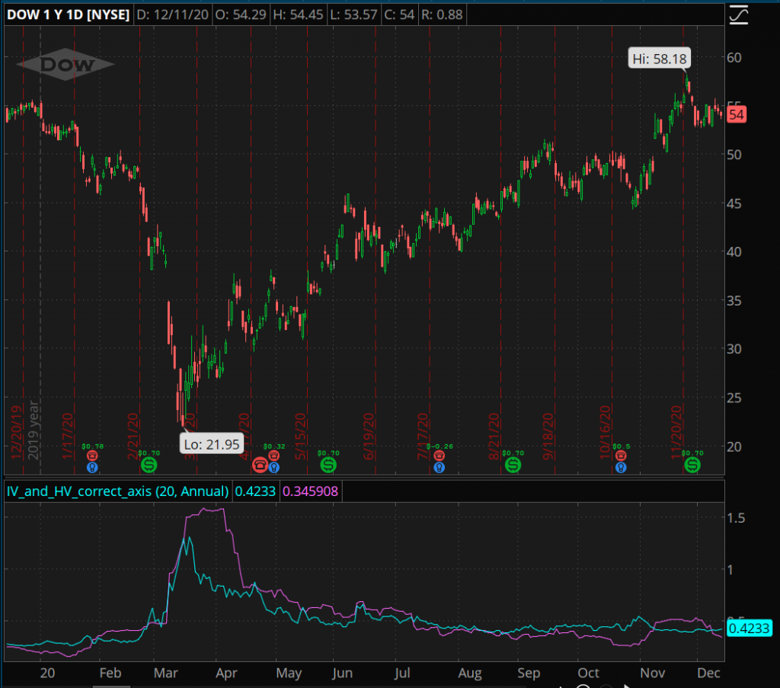Click the H: 54.45 high value

(298, 14)
